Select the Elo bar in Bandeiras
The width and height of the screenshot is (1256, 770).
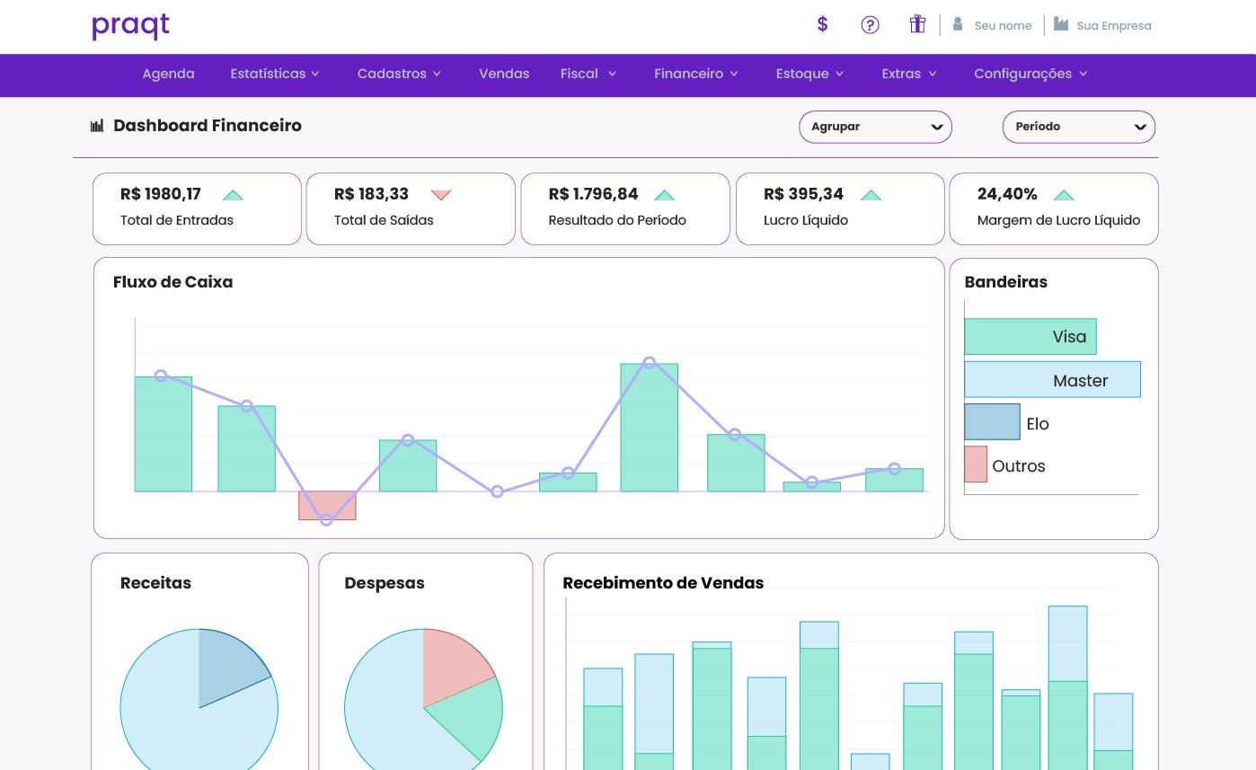992,421
